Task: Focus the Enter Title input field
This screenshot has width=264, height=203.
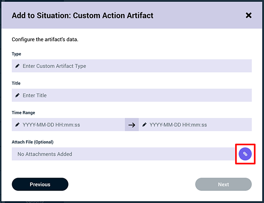Action: pyautogui.click(x=132, y=95)
